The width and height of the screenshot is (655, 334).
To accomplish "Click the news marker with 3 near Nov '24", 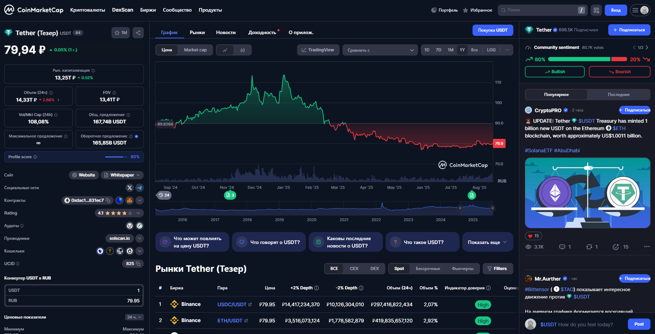I will point(230,195).
